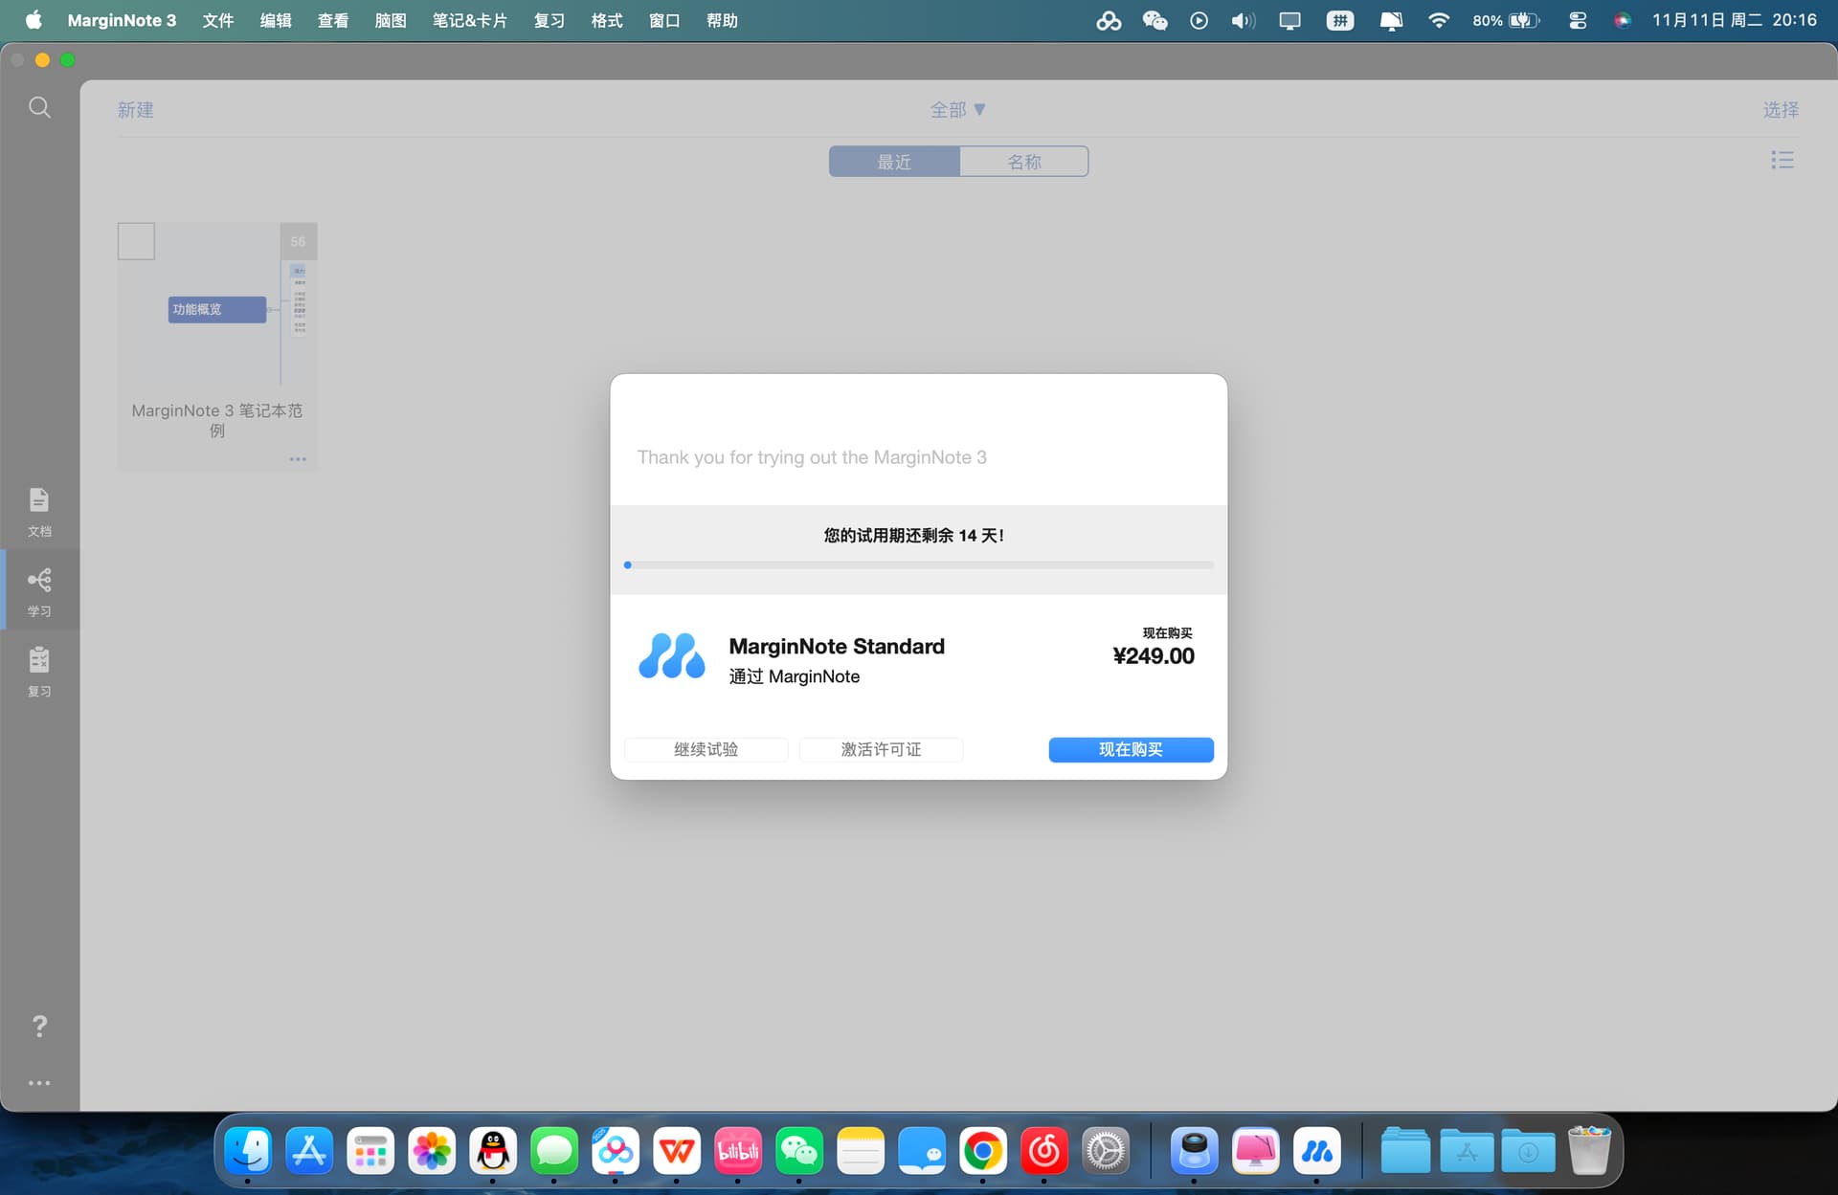Tick the checkbox on notebook thumbnail
Image resolution: width=1838 pixels, height=1195 pixels.
click(x=136, y=241)
